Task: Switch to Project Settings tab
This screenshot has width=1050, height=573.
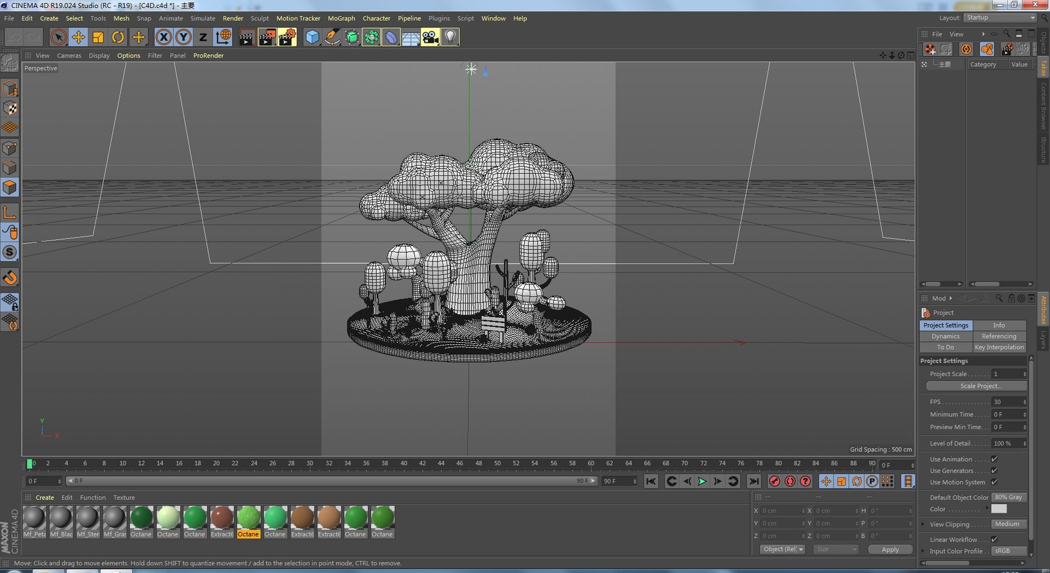Action: point(946,325)
